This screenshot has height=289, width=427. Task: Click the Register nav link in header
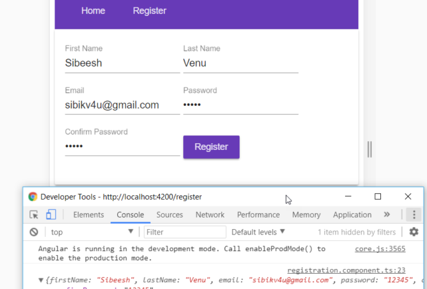149,10
